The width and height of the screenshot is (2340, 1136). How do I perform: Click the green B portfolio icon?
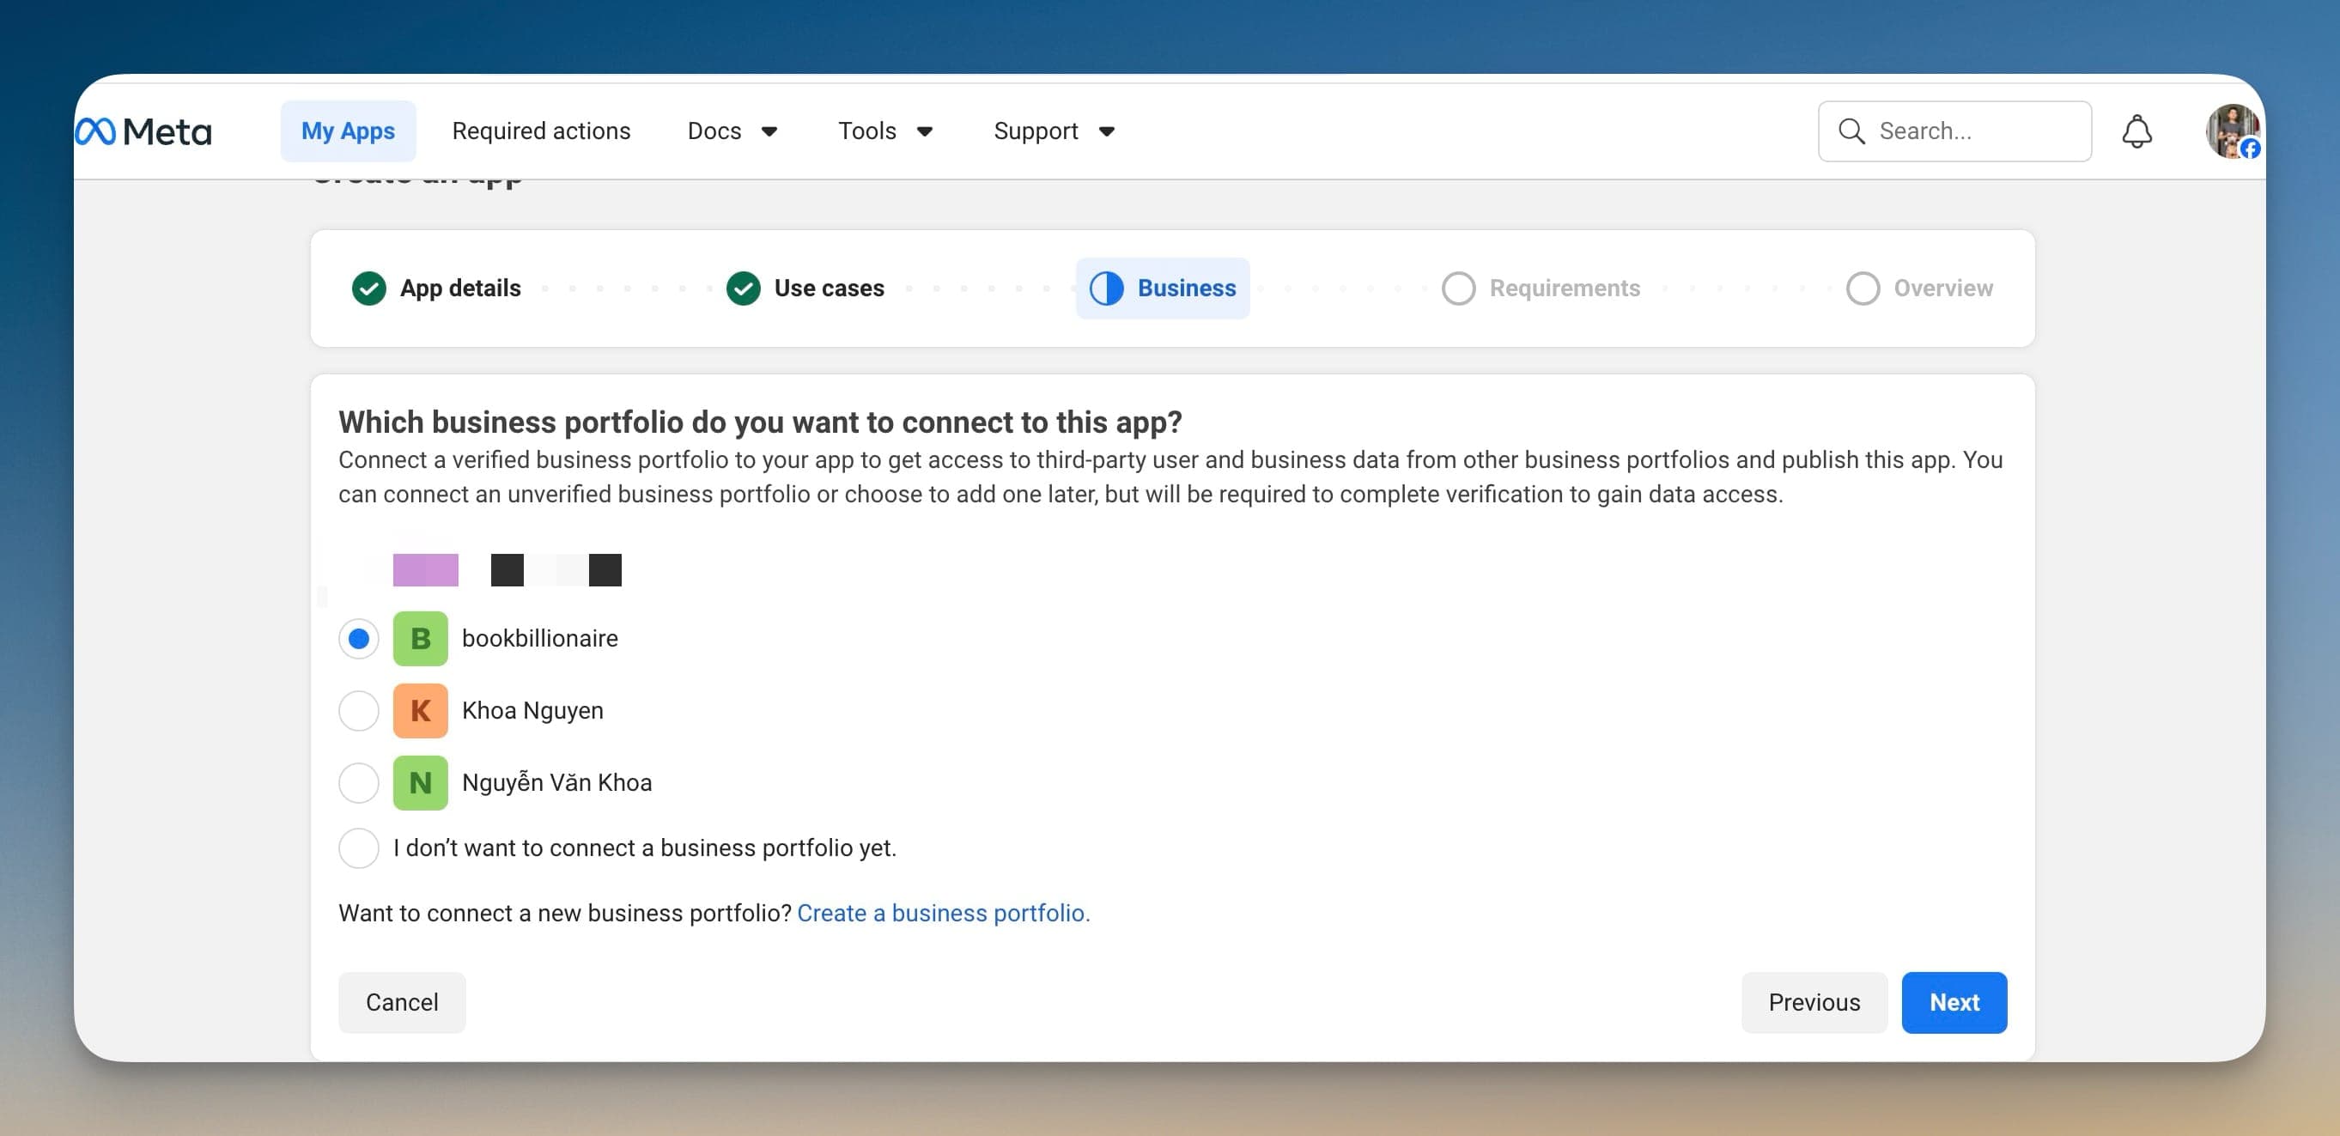(421, 638)
